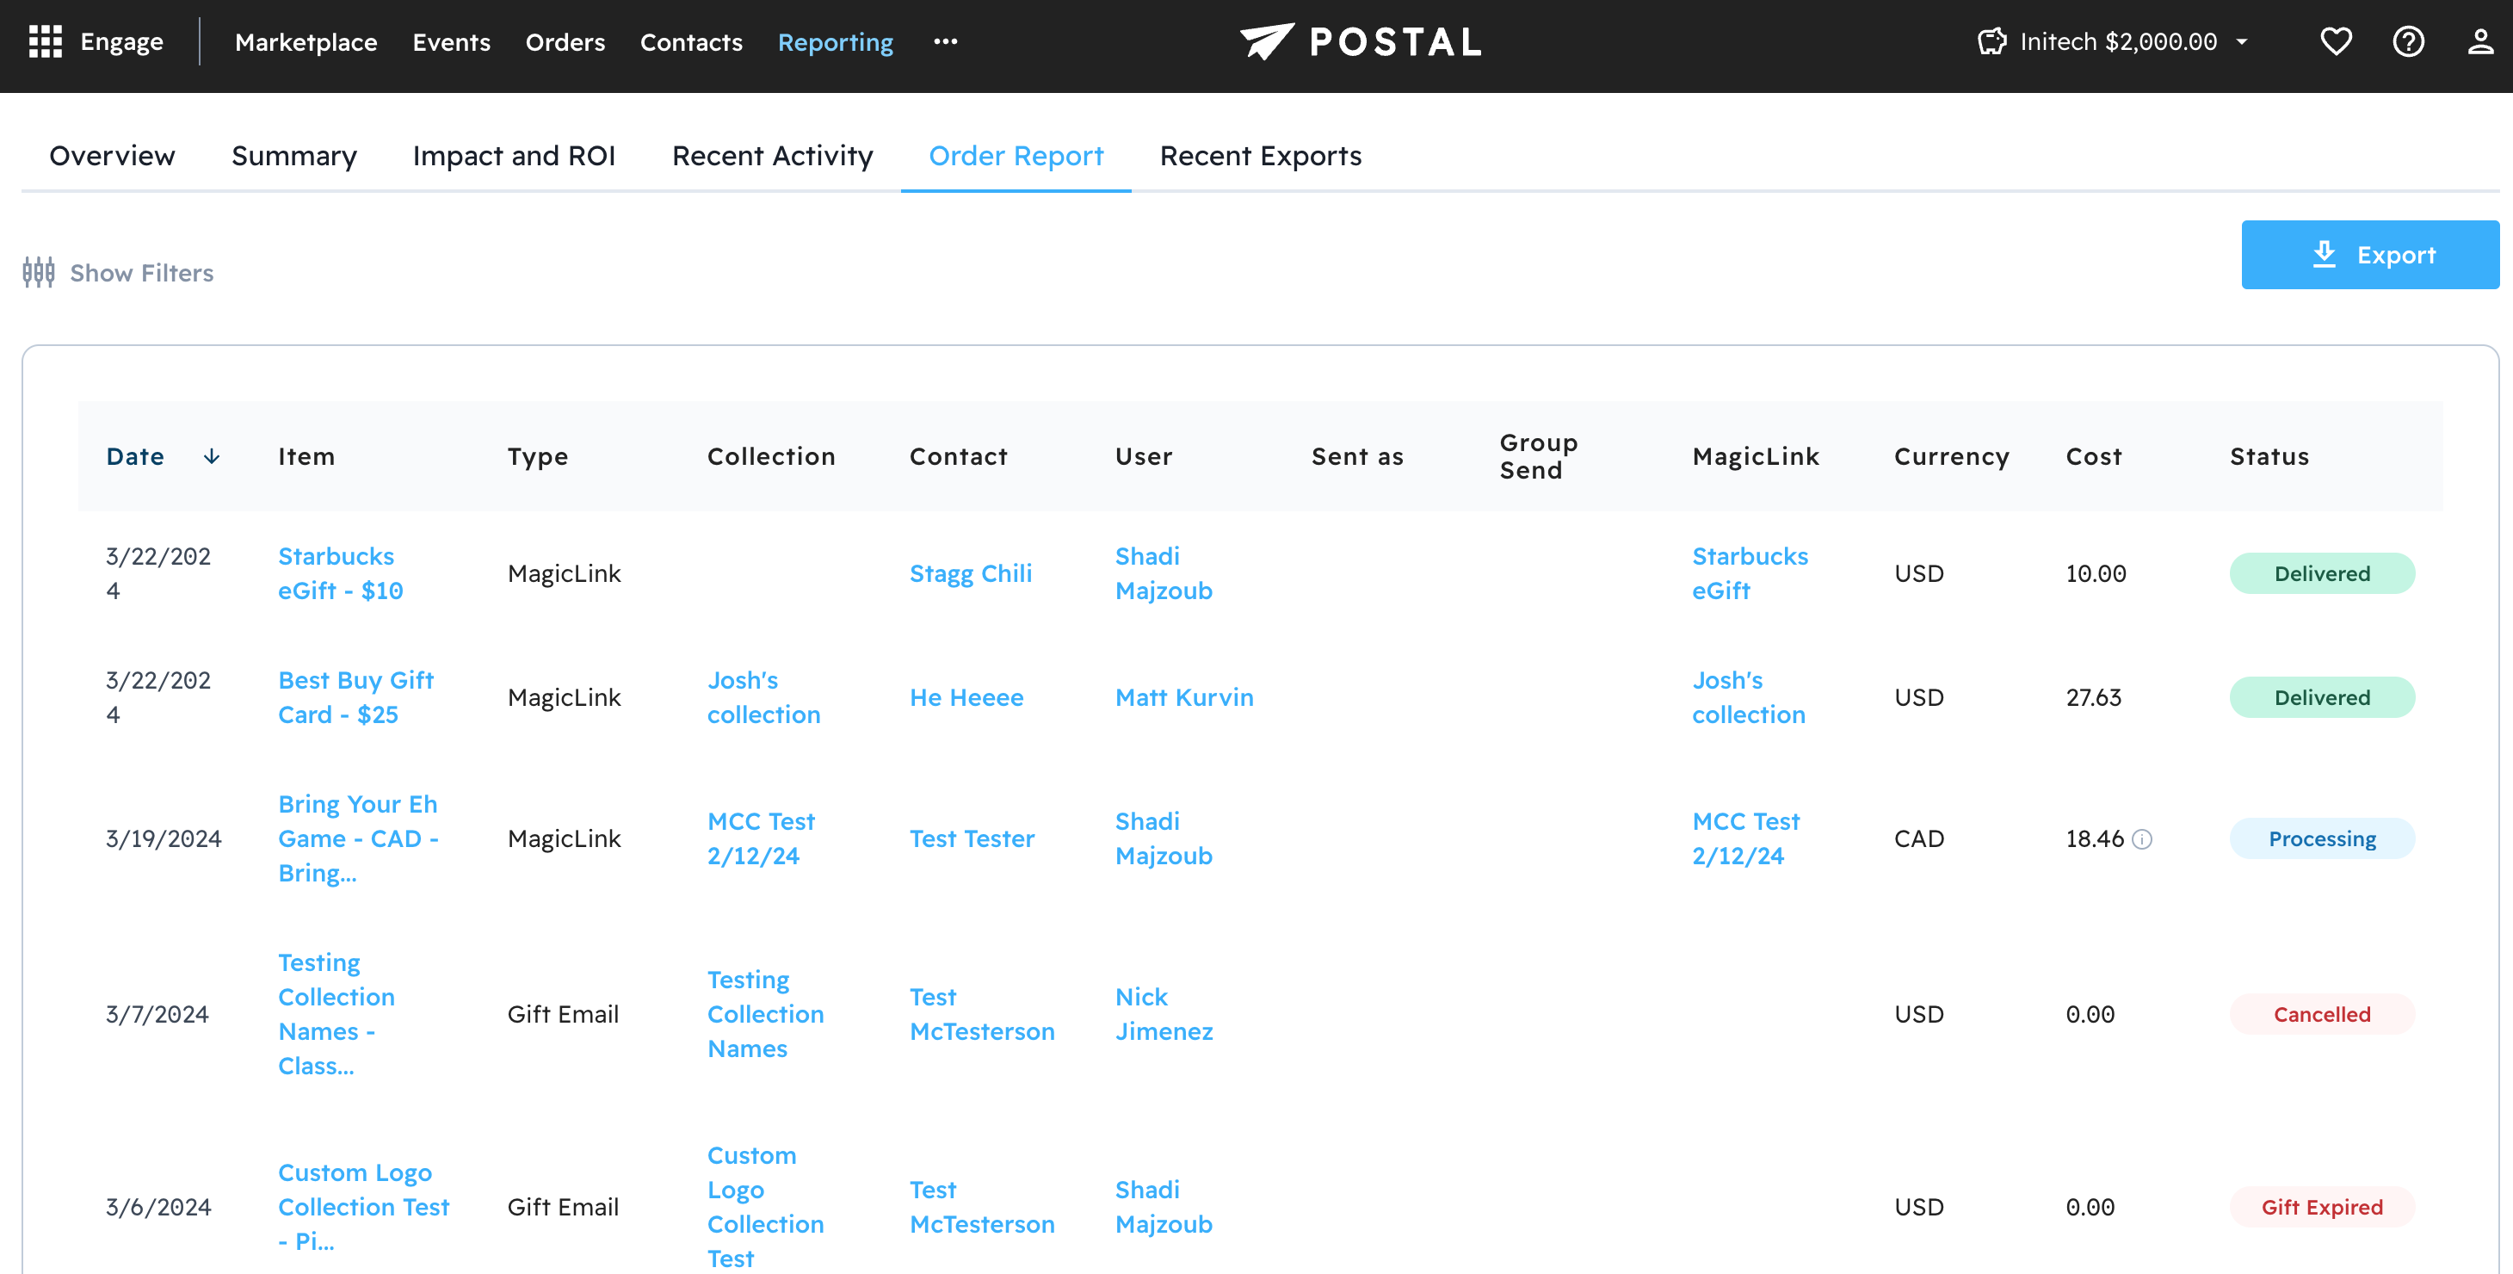Expand the Show Filters panel
2513x1274 pixels.
click(141, 272)
